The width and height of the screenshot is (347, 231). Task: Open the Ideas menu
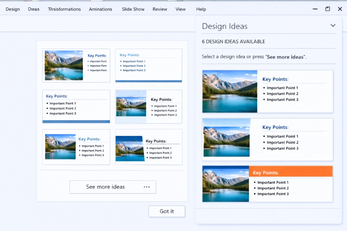(34, 9)
